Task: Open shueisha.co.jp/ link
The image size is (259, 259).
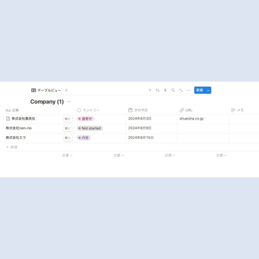Action: (x=192, y=119)
